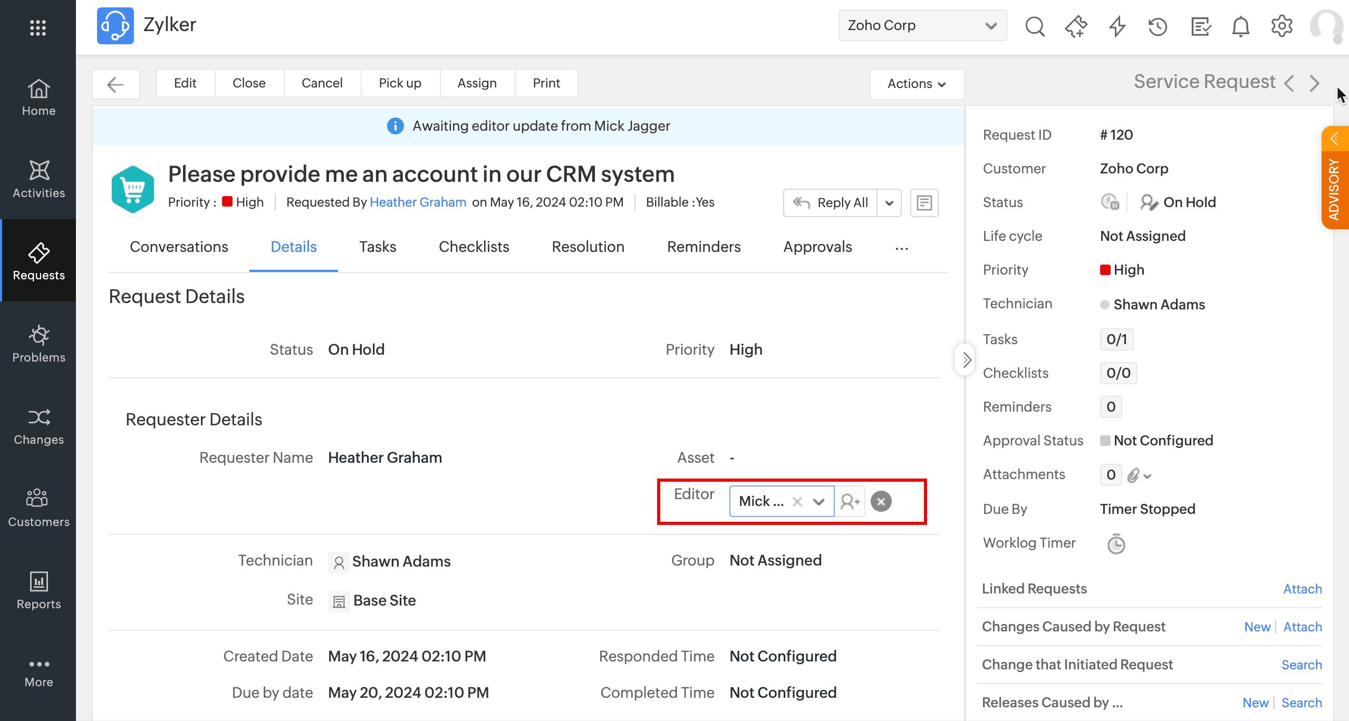The height and width of the screenshot is (721, 1349).
Task: Open Heather Graham requester link
Action: point(418,202)
